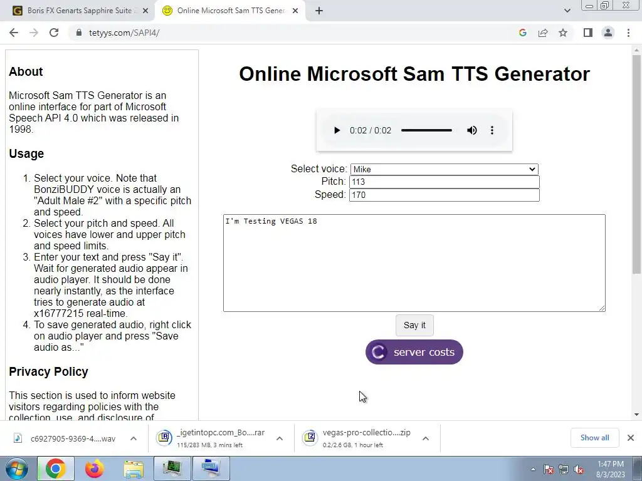642x481 pixels.
Task: Expand options for wav download
Action: [x=134, y=438]
